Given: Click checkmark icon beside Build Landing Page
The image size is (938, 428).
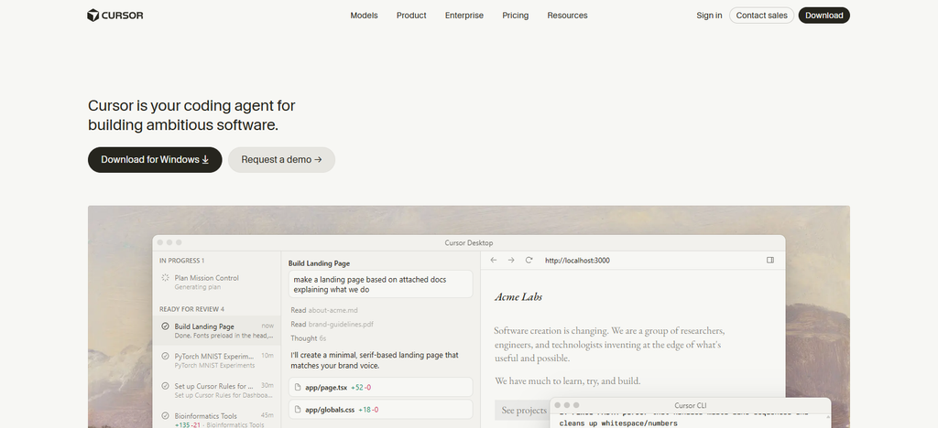Looking at the screenshot, I should click(x=165, y=326).
